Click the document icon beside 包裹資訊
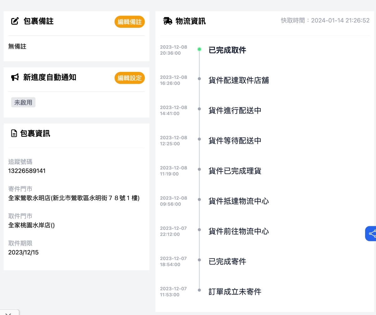The image size is (376, 315). coord(14,134)
